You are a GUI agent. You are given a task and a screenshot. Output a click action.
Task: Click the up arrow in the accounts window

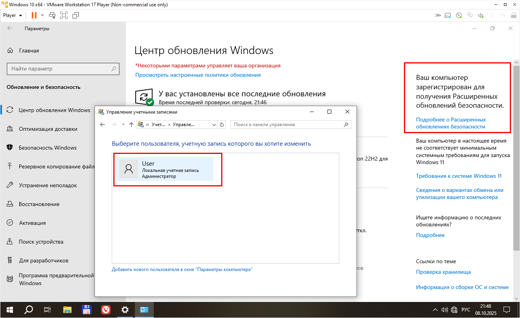[131, 125]
